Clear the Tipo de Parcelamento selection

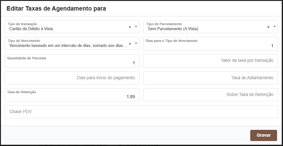[x=268, y=27]
